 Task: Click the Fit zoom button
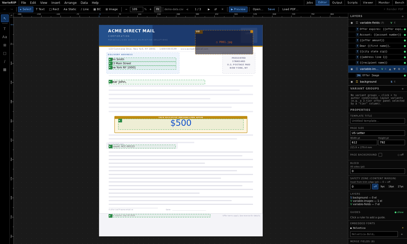pos(158,9)
